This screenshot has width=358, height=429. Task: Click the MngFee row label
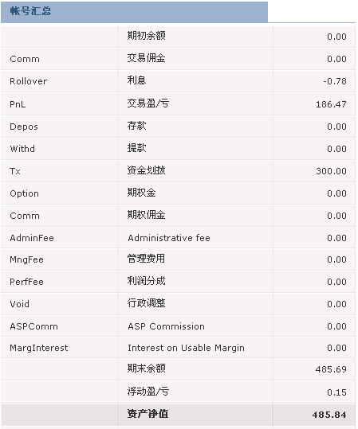click(x=26, y=259)
